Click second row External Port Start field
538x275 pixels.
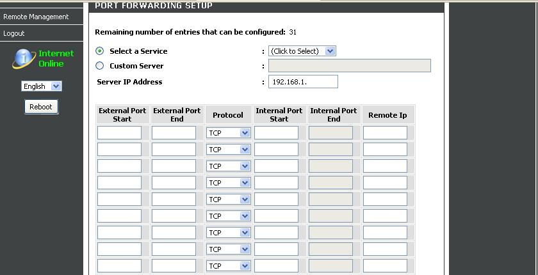tap(119, 149)
